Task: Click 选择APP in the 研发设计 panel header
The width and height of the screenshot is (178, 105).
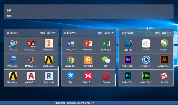Action: click(x=52, y=33)
